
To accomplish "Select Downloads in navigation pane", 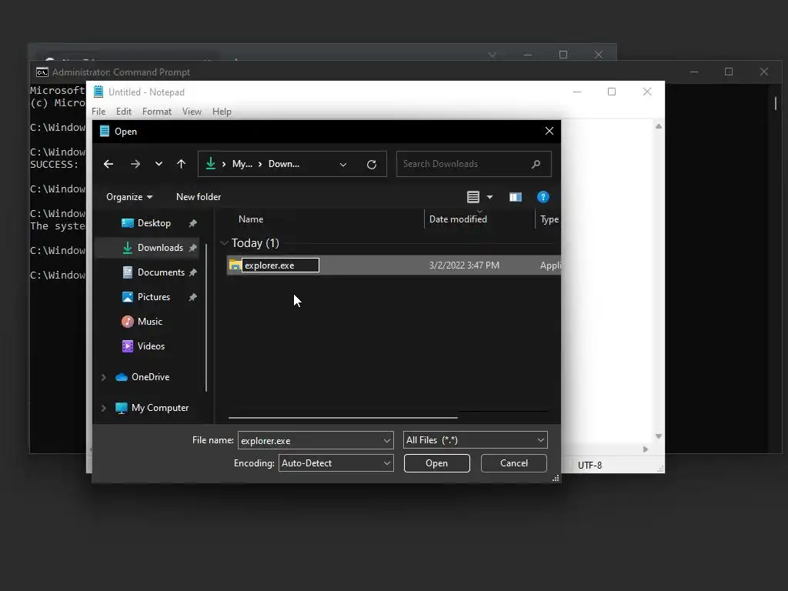I will click(x=160, y=248).
